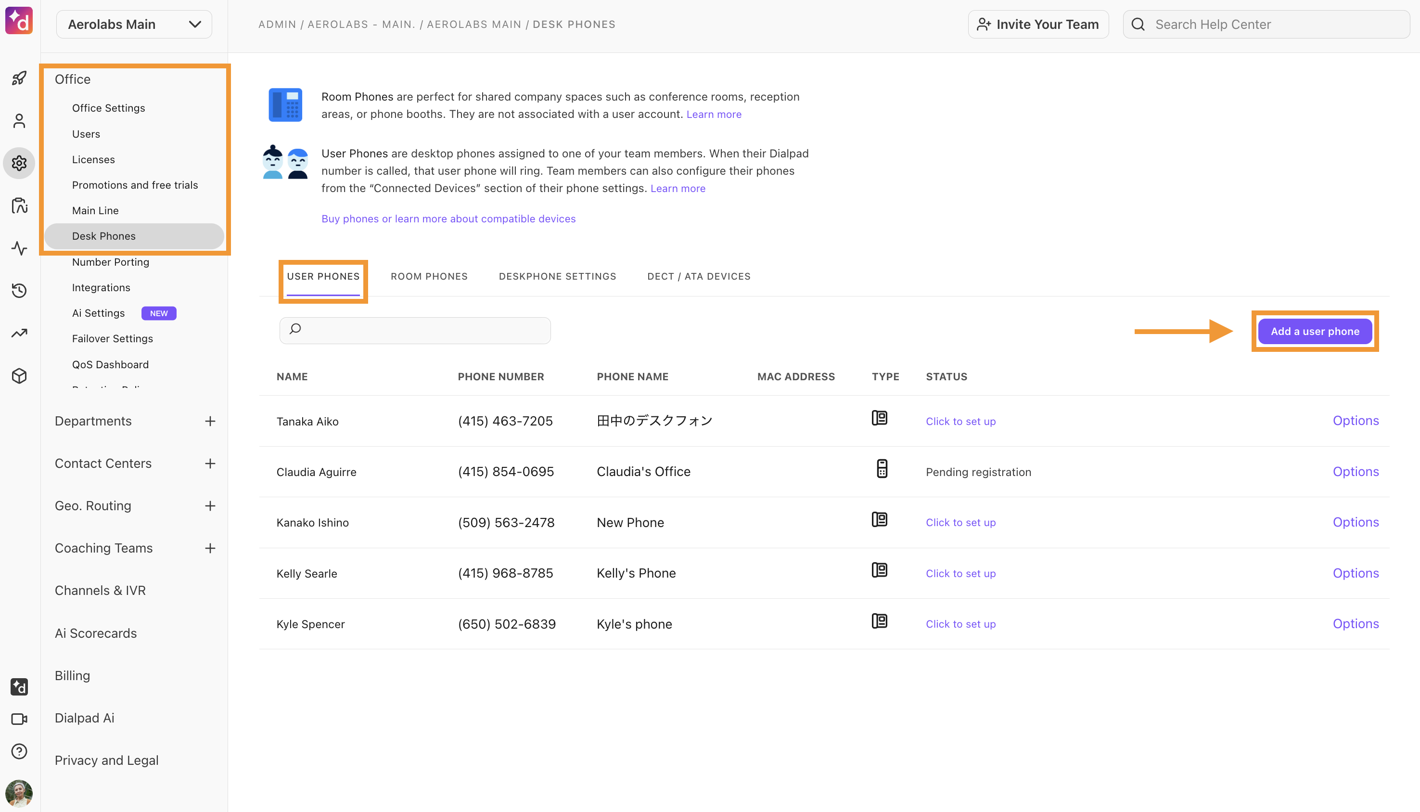
Task: Open the Aerolabs Main office dropdown
Action: coord(134,25)
